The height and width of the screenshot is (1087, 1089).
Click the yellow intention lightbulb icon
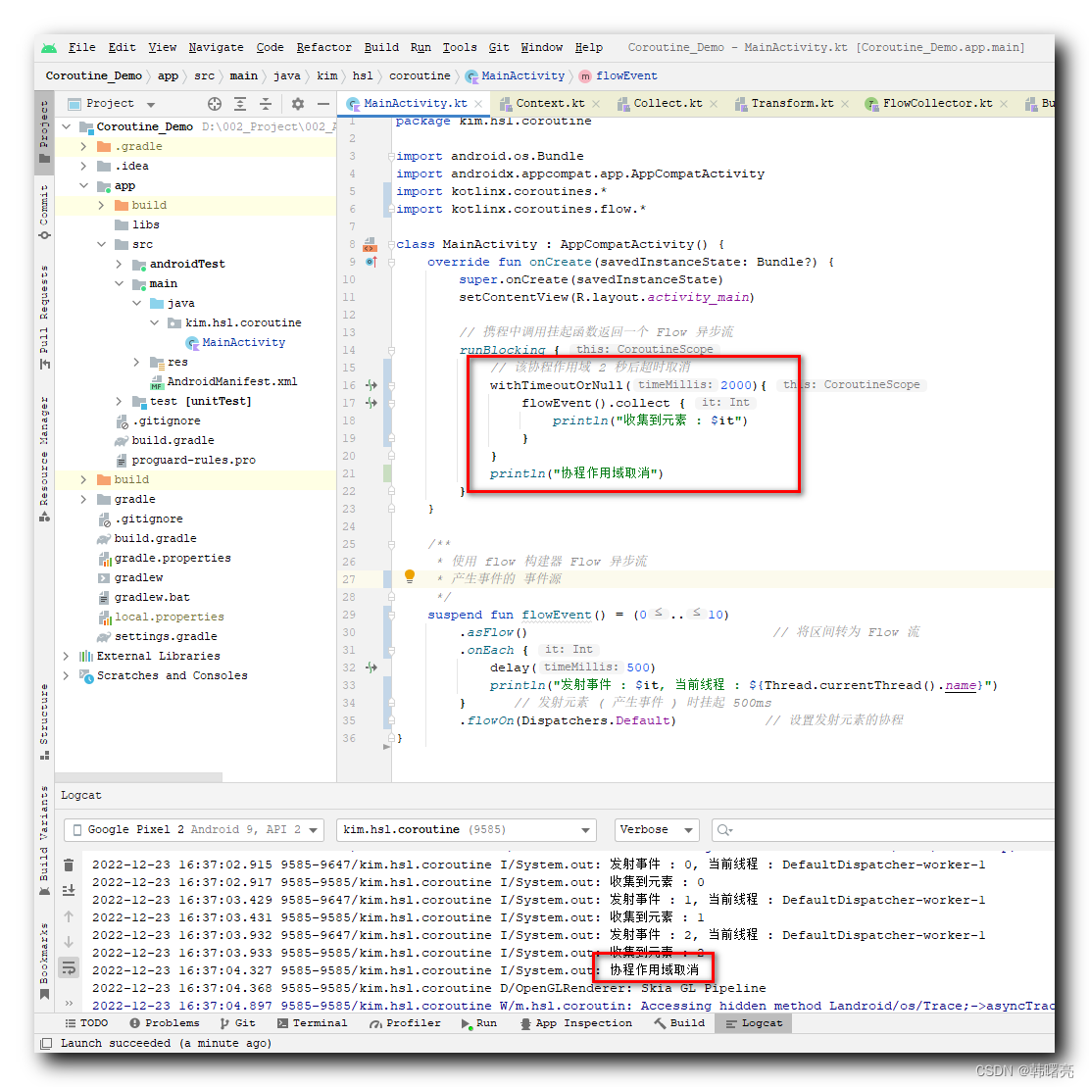coord(410,575)
